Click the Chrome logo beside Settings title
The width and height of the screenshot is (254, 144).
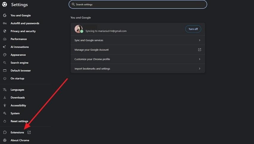pyautogui.click(x=4, y=4)
